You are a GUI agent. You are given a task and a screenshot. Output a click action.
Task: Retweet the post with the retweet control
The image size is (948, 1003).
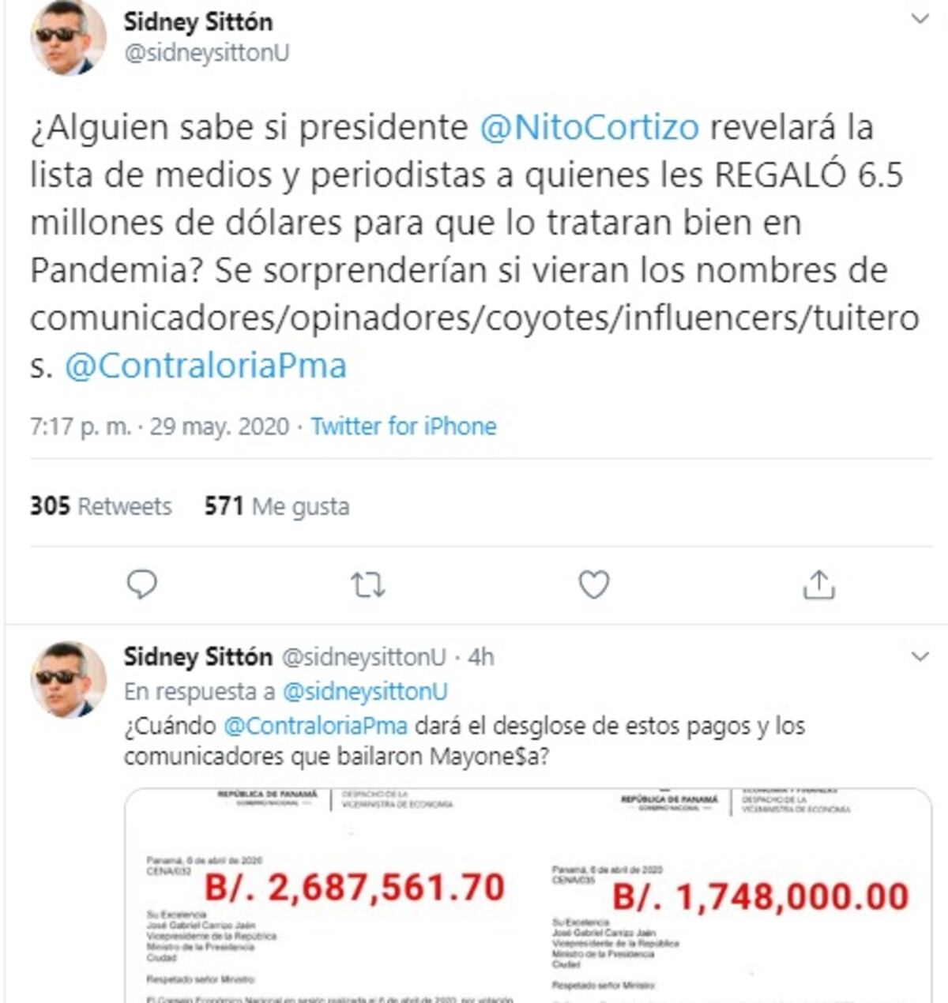click(x=367, y=584)
